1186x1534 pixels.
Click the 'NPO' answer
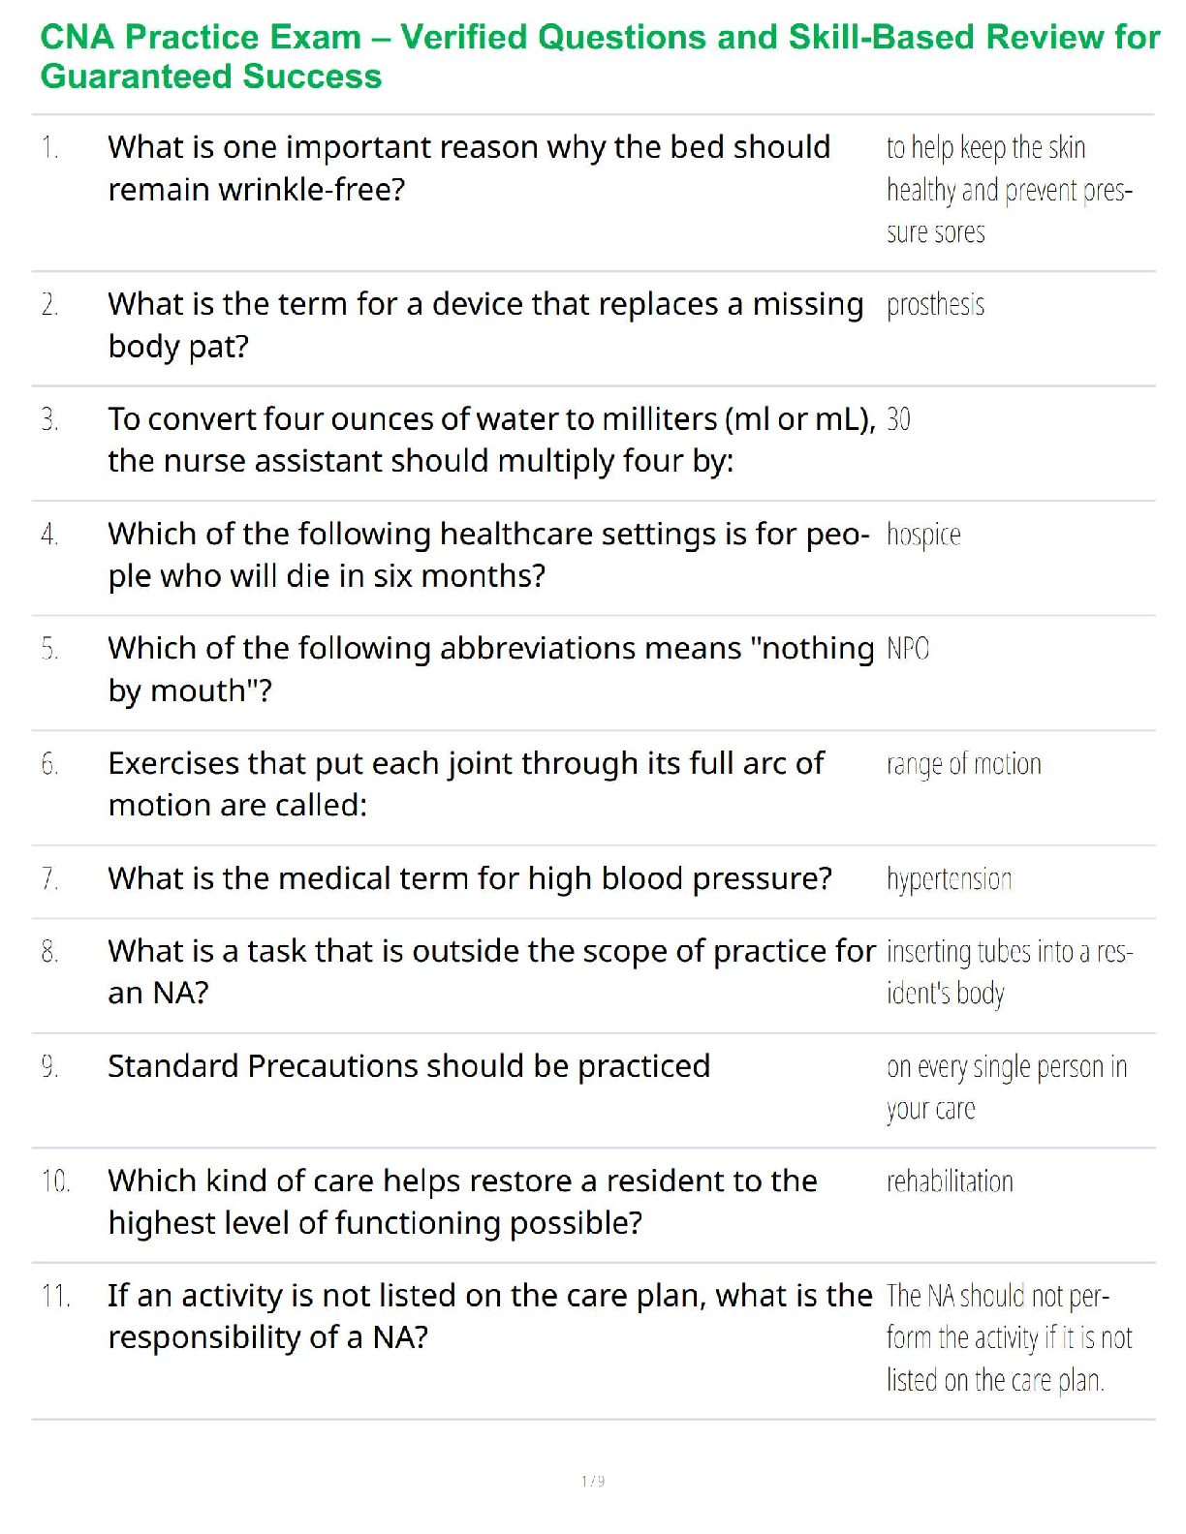coord(908,649)
